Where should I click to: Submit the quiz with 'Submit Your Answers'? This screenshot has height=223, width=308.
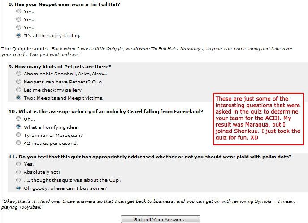point(161,219)
